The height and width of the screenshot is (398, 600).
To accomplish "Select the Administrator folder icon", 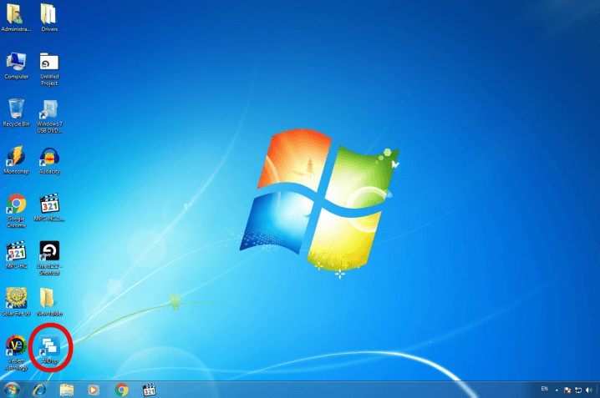I will [16, 18].
